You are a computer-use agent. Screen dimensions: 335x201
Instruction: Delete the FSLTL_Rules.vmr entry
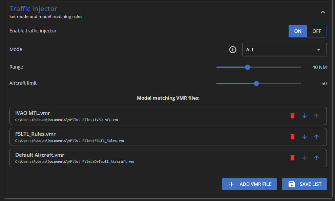(292, 136)
